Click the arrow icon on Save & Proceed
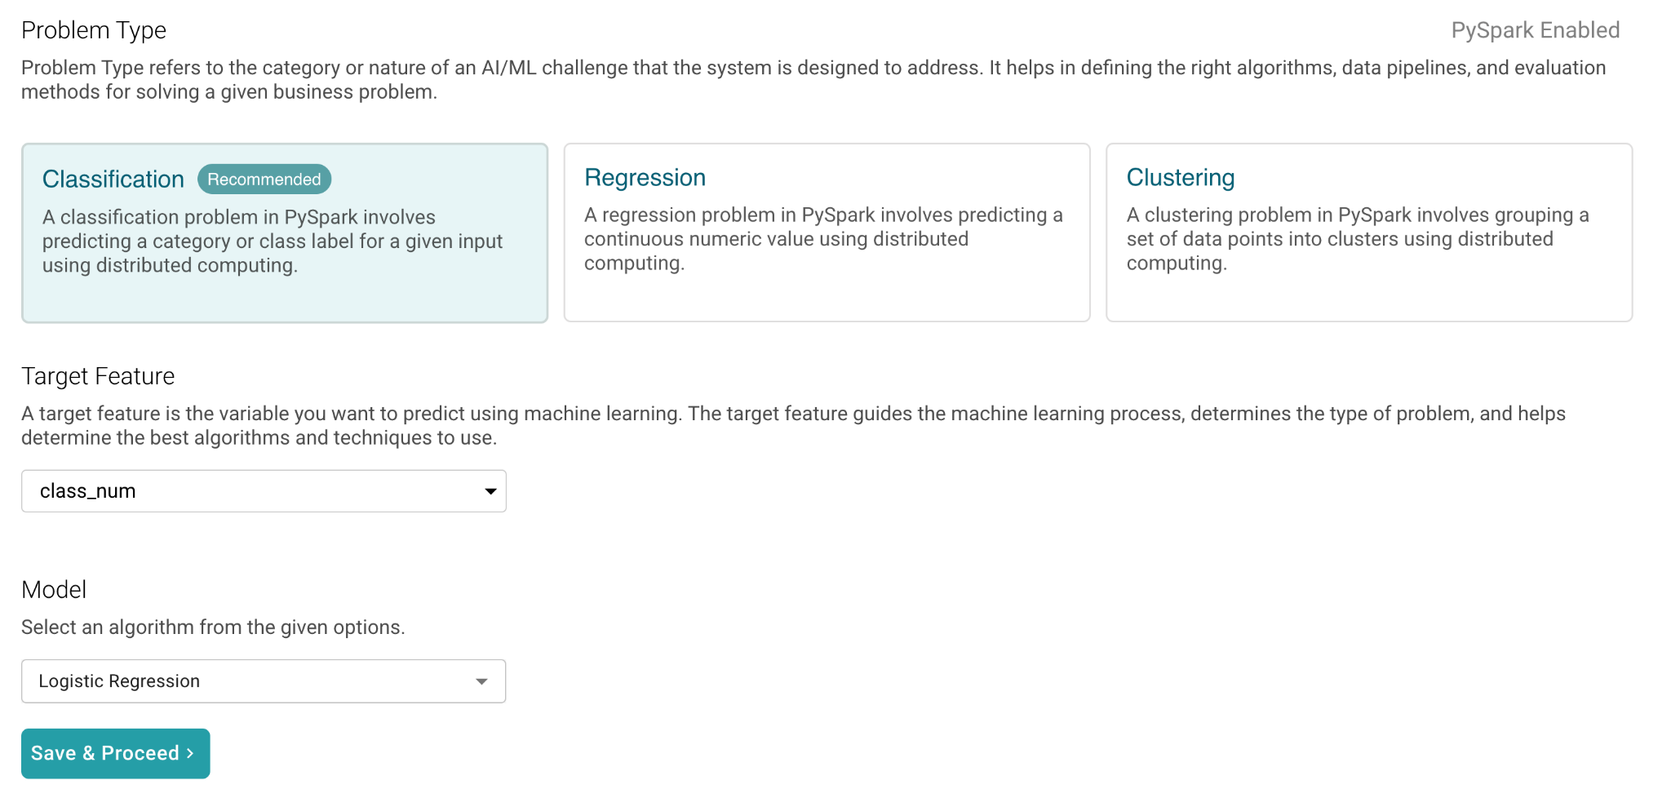1671x798 pixels. 190,753
